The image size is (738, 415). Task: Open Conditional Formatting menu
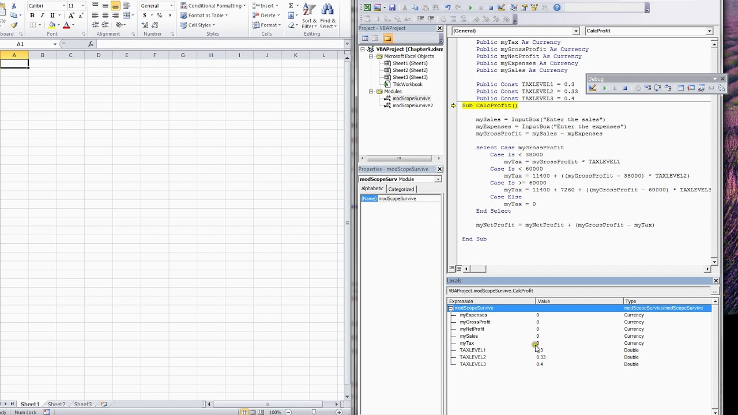(x=213, y=6)
